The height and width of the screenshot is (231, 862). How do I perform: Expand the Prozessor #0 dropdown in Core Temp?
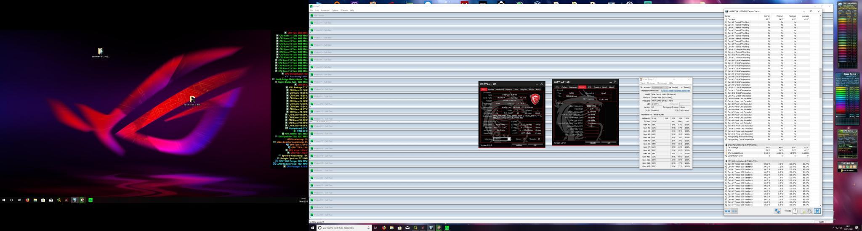(x=660, y=87)
